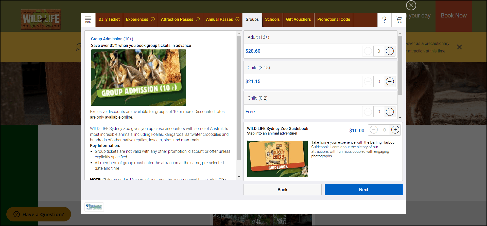Image resolution: width=487 pixels, height=226 pixels.
Task: Click the Group Admission wallaby image
Action: (x=138, y=78)
